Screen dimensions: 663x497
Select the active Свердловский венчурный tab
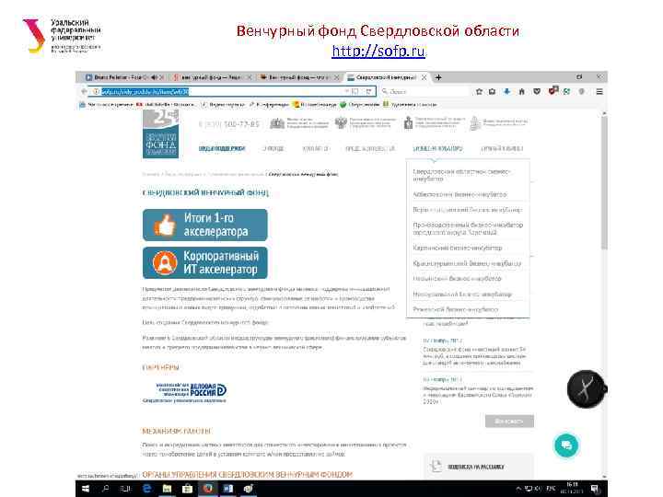tap(387, 77)
